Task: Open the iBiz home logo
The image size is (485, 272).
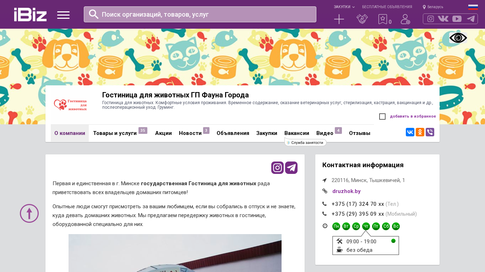Action: 30,15
